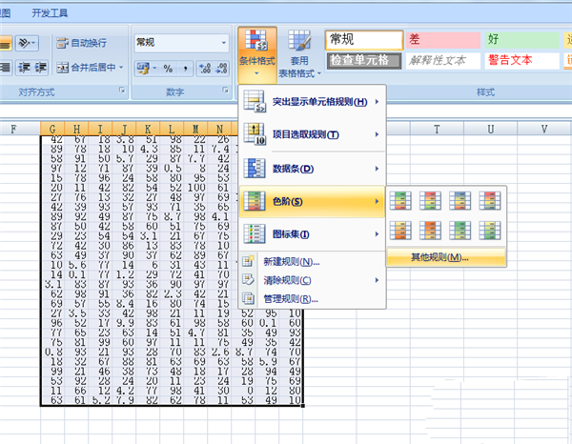This screenshot has width=572, height=444.
Task: Select column U header
Action: click(x=491, y=129)
